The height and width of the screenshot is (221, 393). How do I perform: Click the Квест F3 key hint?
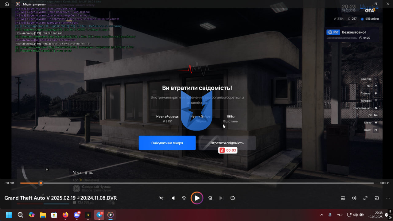(371, 130)
